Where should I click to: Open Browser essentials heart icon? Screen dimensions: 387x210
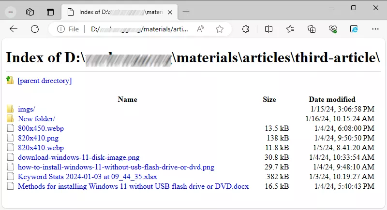point(333,29)
